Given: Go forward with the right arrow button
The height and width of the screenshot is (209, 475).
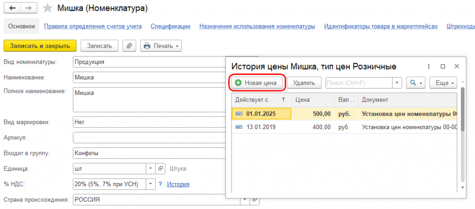Looking at the screenshot, I should pos(29,8).
